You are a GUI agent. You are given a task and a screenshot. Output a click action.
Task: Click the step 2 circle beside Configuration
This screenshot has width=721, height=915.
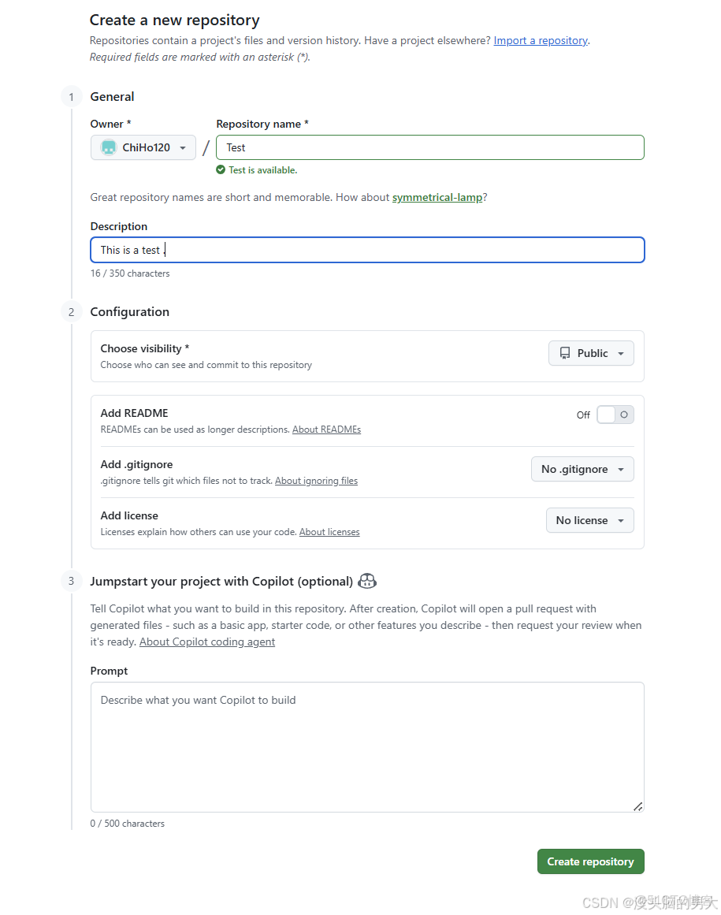point(71,311)
